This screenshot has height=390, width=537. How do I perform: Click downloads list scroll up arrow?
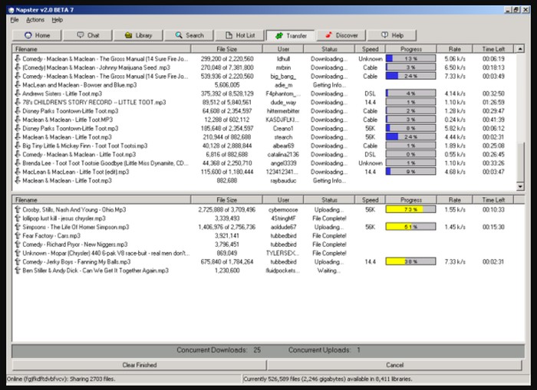[520, 49]
